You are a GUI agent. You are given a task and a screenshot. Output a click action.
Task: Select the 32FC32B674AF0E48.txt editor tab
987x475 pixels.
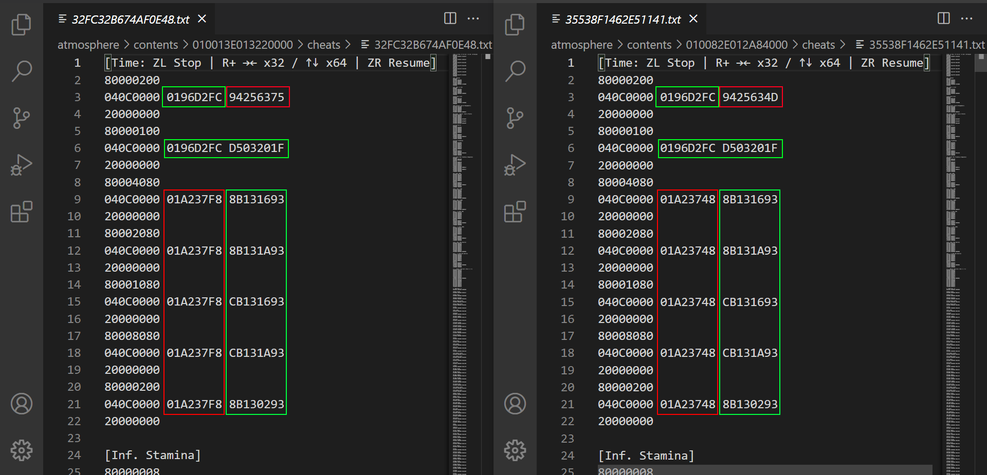130,20
